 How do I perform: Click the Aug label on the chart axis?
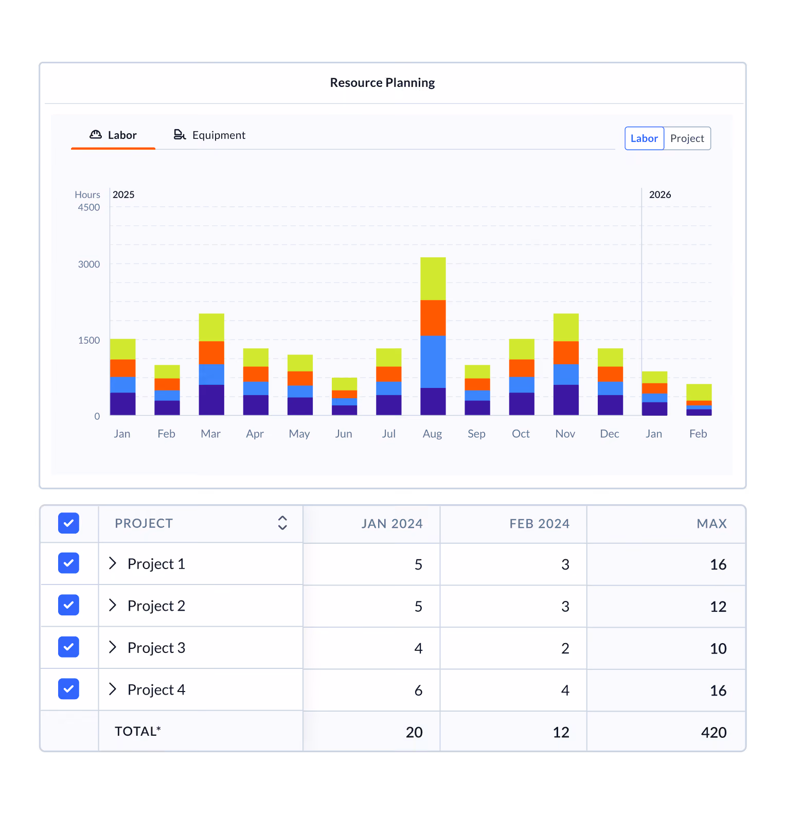click(x=433, y=434)
